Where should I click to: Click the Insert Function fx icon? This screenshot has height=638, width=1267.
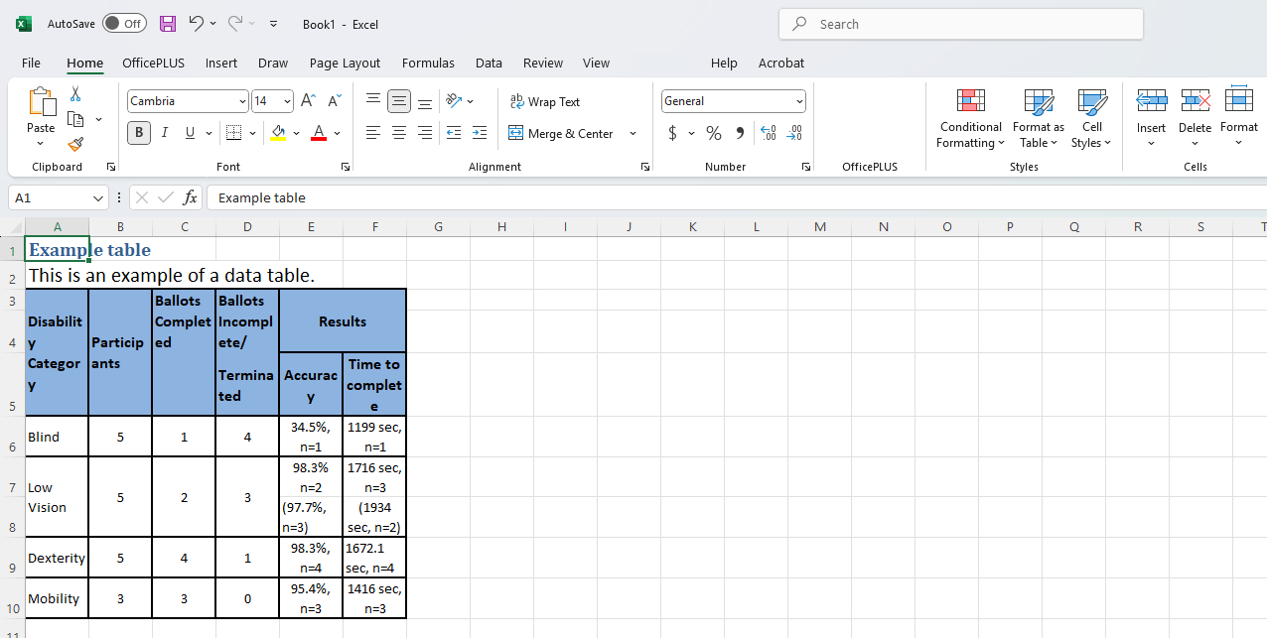pyautogui.click(x=190, y=197)
